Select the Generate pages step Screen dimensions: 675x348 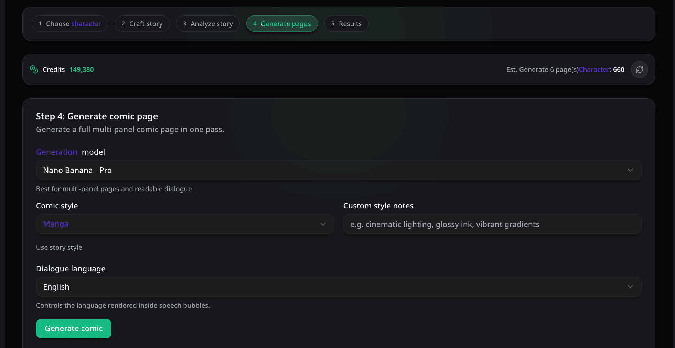point(282,24)
